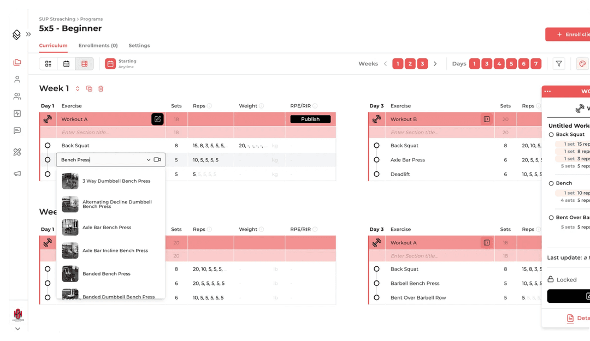Image resolution: width=590 pixels, height=341 pixels.
Task: Open the edit pencil icon on Workout A
Action: (x=157, y=119)
